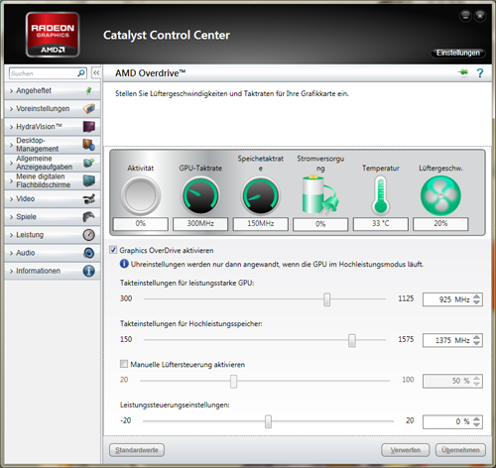Viewport: 496px width, 468px height.
Task: Toggle Graphics OverDrive aktivieren checkbox
Action: tap(113, 250)
